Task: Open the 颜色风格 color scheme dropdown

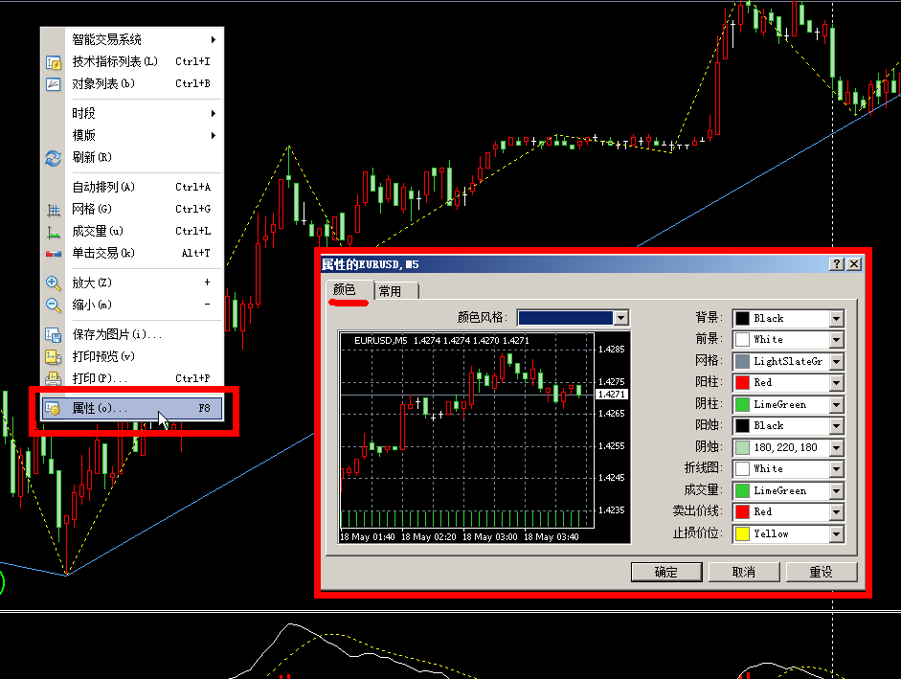Action: tap(621, 318)
